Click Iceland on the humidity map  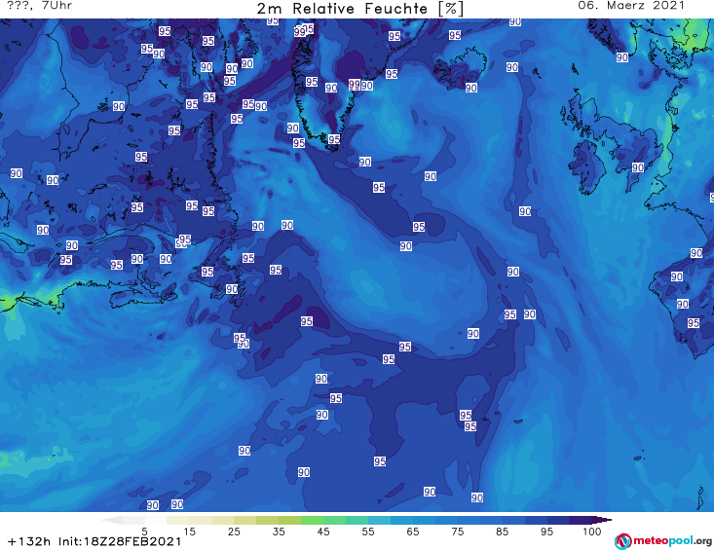click(x=460, y=68)
